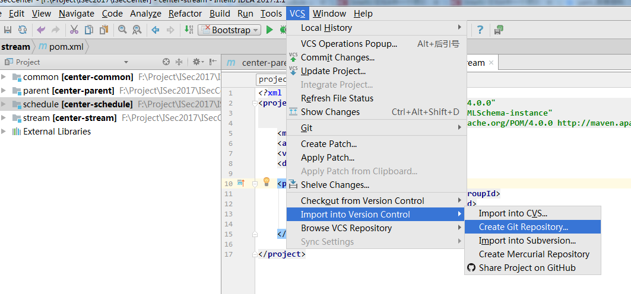Click the maven gutter icon on line 10
This screenshot has height=294, width=631.
(240, 183)
